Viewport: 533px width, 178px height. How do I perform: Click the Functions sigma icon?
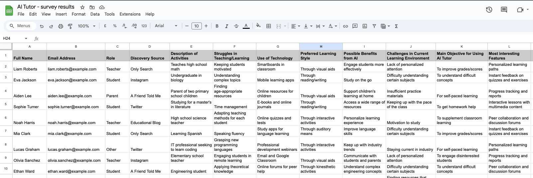[x=396, y=26]
